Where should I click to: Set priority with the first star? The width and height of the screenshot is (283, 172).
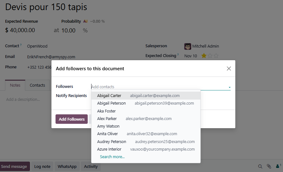(x=204, y=56)
